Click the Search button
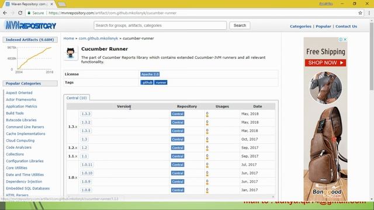This screenshot has width=374, height=210. pos(240,25)
